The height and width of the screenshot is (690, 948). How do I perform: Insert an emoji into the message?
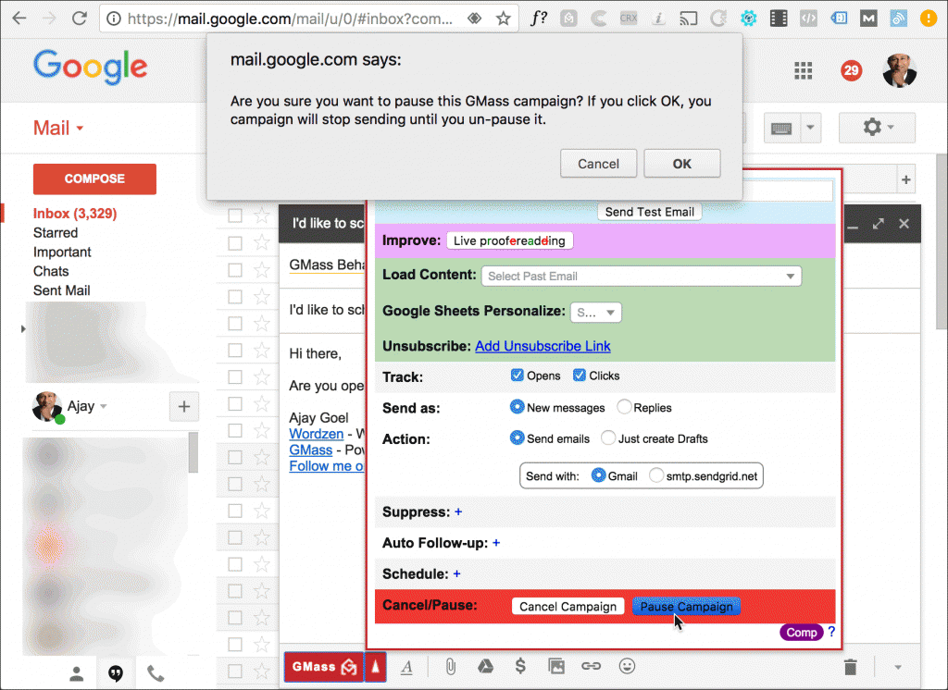pos(626,666)
